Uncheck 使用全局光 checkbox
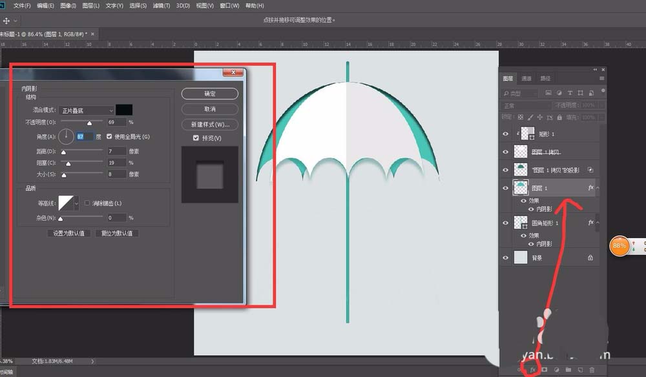The width and height of the screenshot is (646, 377). [109, 137]
